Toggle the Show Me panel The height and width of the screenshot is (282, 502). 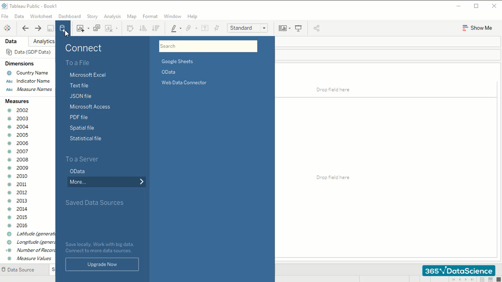coord(477,28)
